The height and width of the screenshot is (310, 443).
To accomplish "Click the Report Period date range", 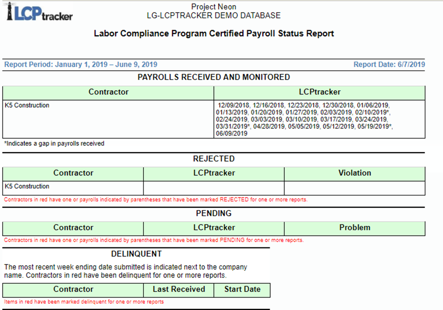I will (81, 64).
